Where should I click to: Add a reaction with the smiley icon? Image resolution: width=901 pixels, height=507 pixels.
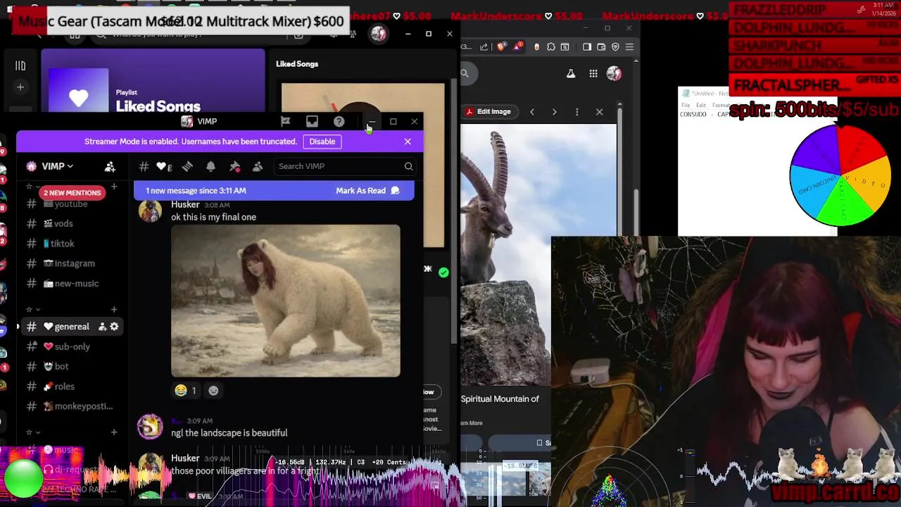213,390
